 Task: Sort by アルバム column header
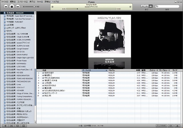[121, 70]
